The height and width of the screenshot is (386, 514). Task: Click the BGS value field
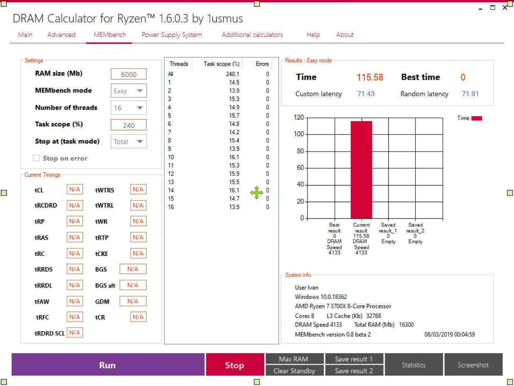pyautogui.click(x=133, y=269)
